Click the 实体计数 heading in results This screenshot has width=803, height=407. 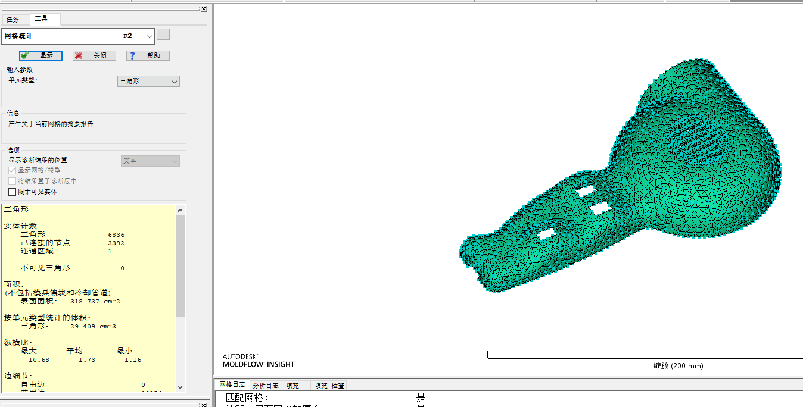(22, 226)
